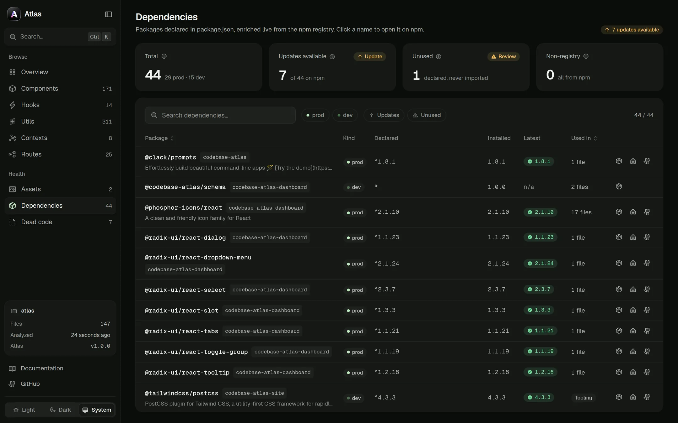Open GitHub icon for @radix-ui/react-tooltip row
Screen dimensions: 678x423
(x=647, y=372)
